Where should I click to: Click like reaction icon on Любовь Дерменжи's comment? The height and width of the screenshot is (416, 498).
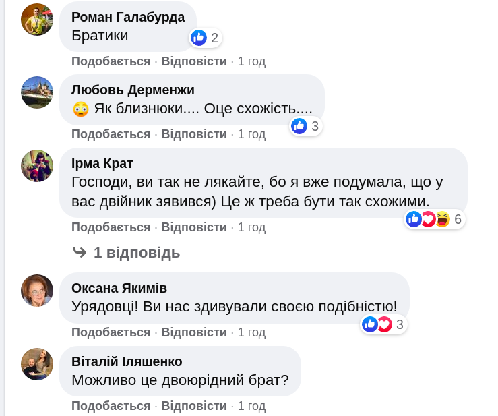(x=300, y=126)
